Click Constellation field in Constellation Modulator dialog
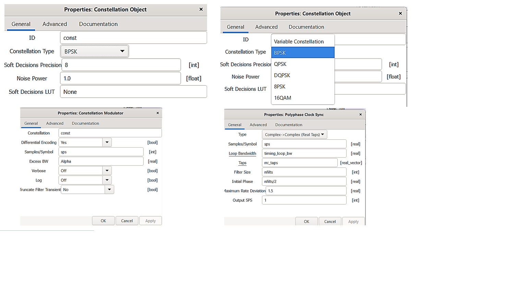Image resolution: width=529 pixels, height=303 pixels. point(110,133)
